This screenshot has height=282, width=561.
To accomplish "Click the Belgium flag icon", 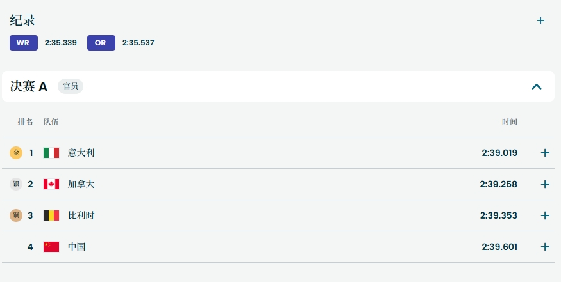I will [51, 215].
